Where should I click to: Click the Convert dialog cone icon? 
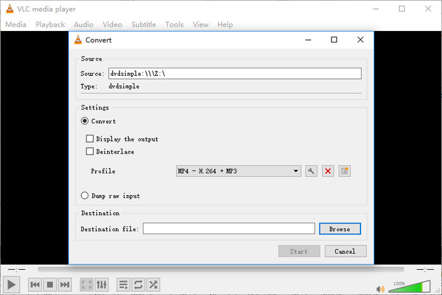click(78, 40)
